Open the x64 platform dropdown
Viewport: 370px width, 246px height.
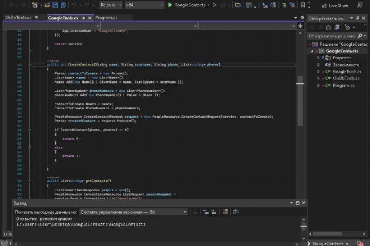coord(144,5)
